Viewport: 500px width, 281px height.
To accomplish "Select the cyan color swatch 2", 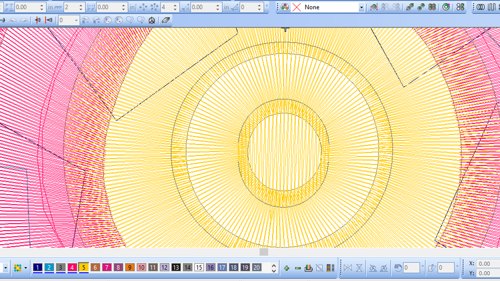I will tap(49, 267).
